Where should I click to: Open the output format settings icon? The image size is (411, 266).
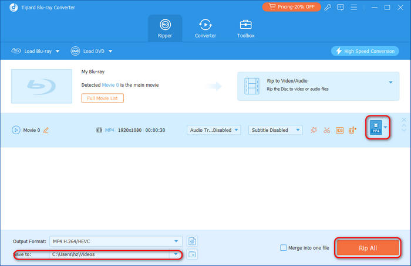tap(192, 241)
